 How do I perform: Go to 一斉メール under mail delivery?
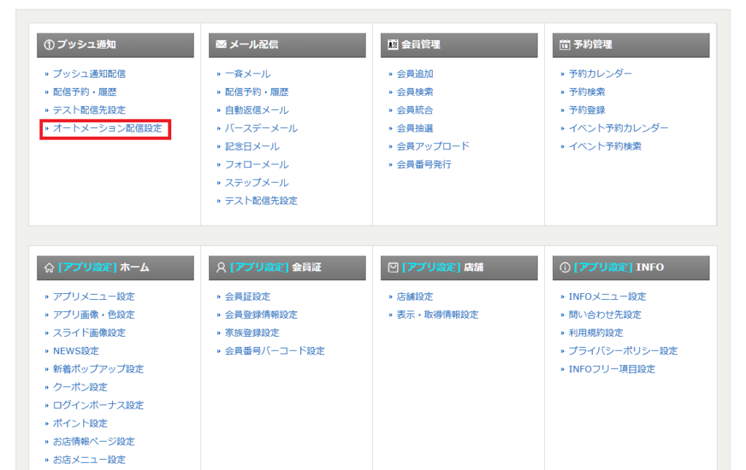pos(247,74)
